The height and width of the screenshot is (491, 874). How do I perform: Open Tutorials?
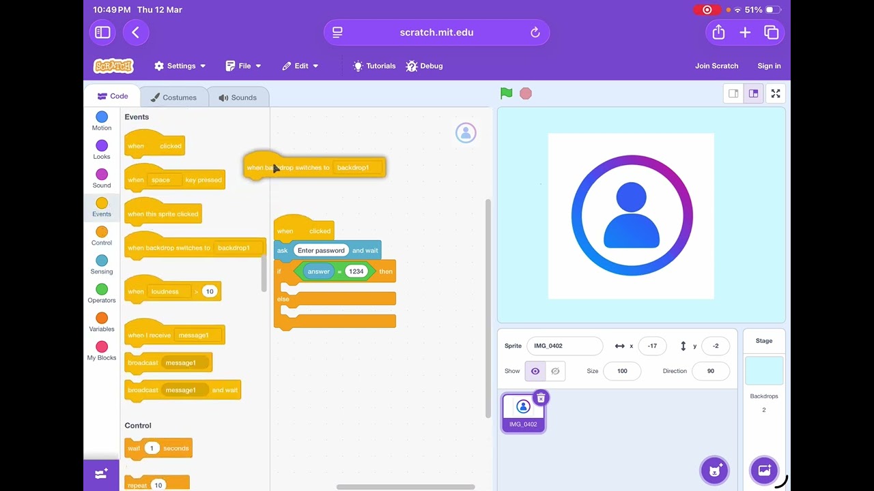[374, 66]
